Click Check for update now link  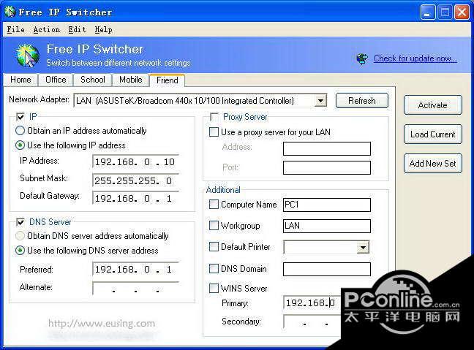[415, 58]
